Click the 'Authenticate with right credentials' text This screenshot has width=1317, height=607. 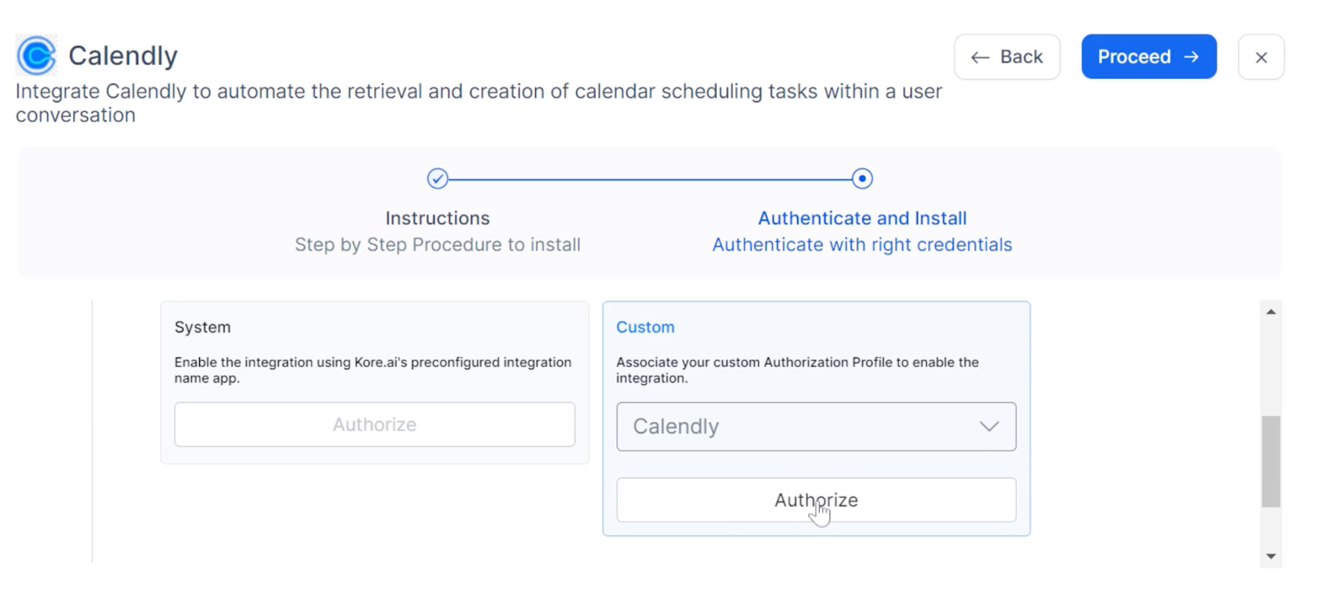pos(862,244)
